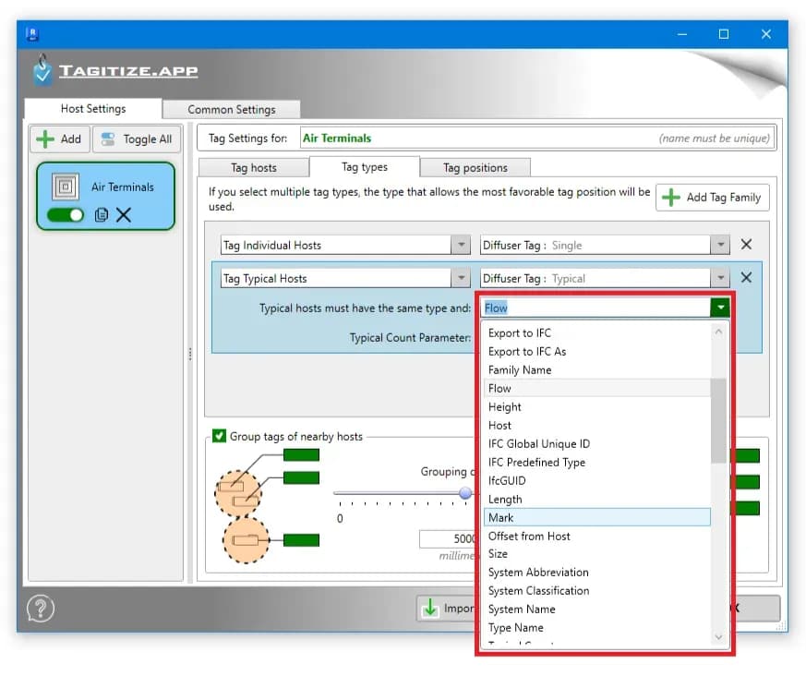Click the Toggle All button
Viewport: 806px width, 676px height.
[137, 139]
